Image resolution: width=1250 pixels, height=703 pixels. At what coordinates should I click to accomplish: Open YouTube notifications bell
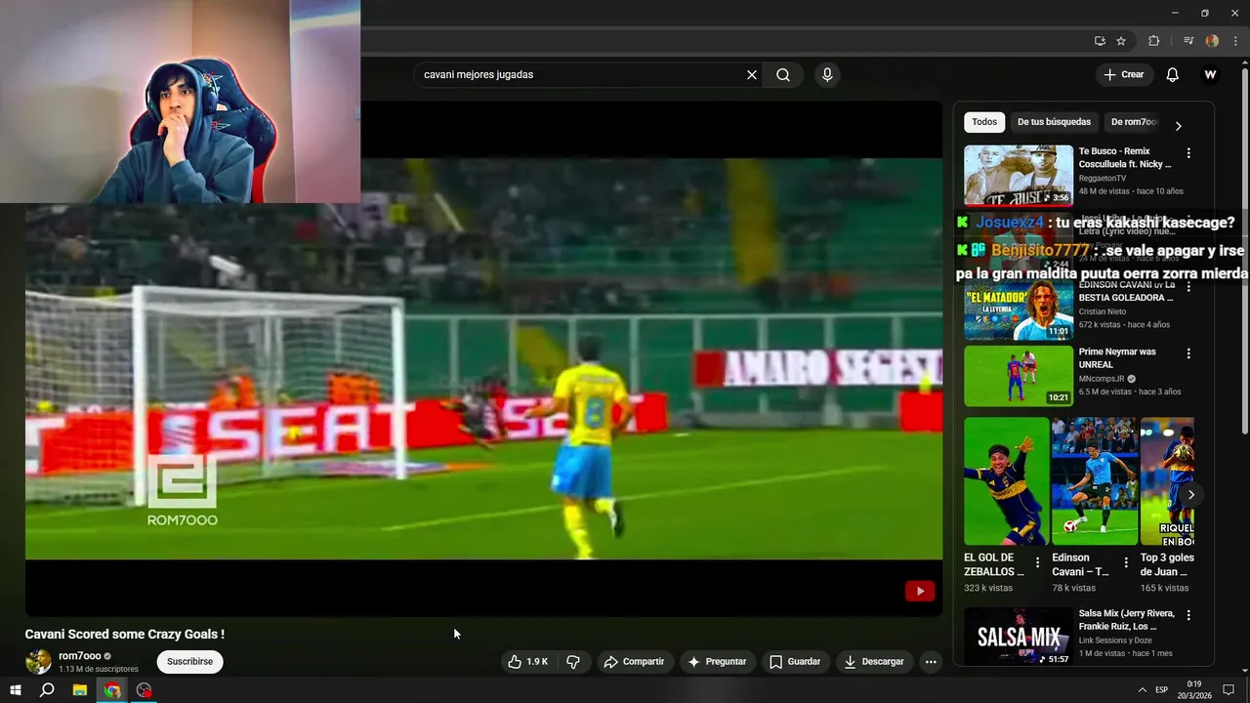[x=1173, y=75]
